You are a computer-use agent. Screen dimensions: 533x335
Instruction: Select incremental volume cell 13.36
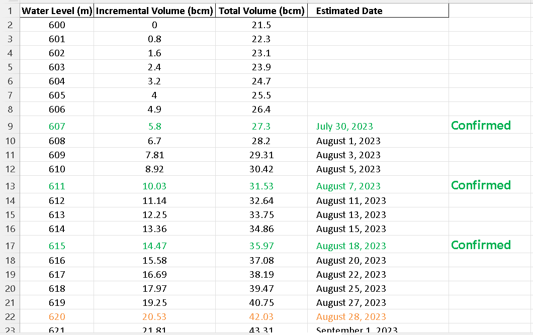[x=155, y=229]
